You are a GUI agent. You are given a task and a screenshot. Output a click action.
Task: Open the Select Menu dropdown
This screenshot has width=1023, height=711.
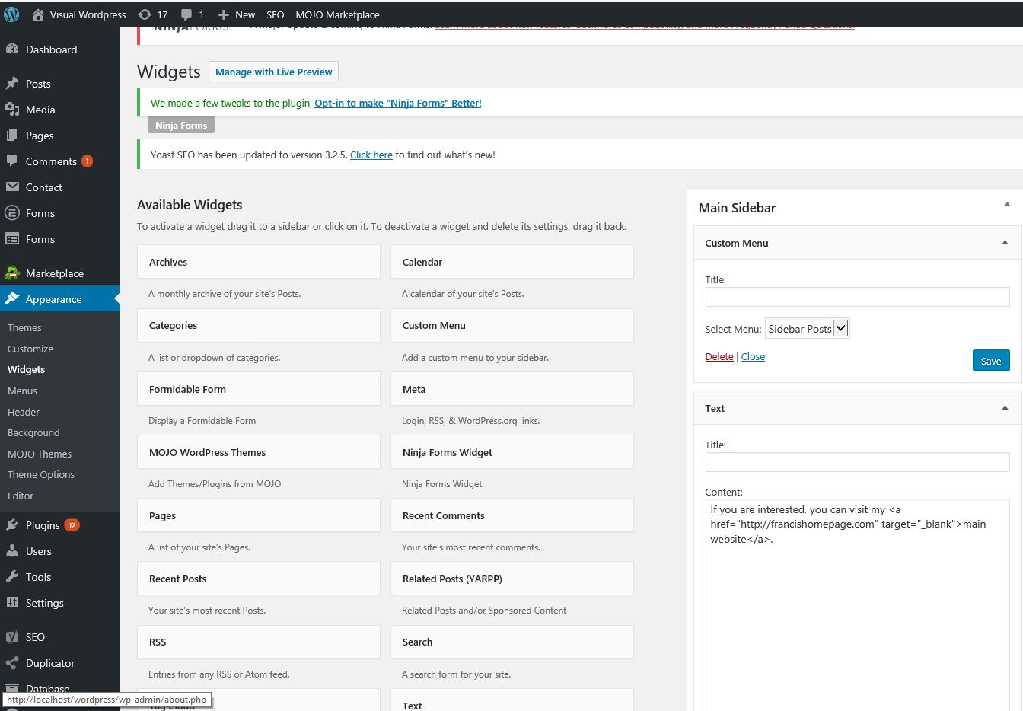(807, 329)
